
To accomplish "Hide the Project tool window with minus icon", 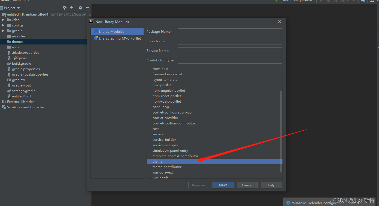I will pyautogui.click(x=88, y=8).
